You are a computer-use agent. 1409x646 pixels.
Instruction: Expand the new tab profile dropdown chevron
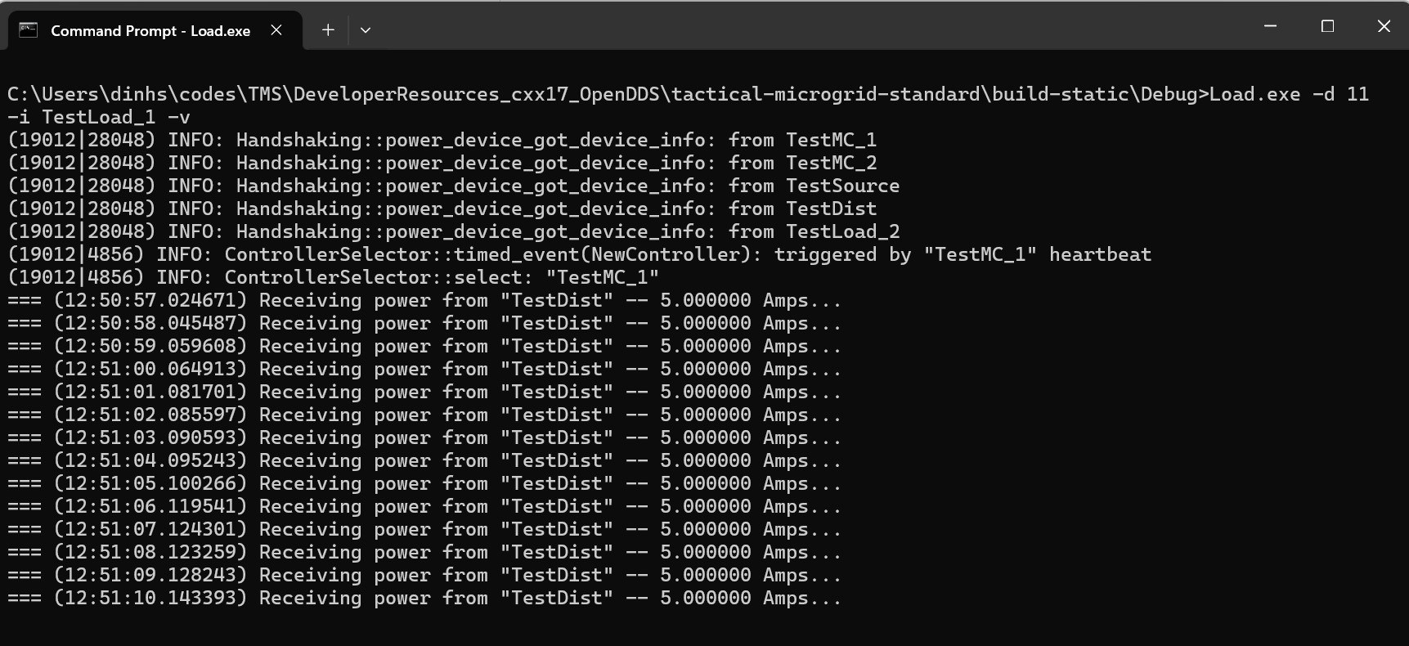click(x=366, y=30)
